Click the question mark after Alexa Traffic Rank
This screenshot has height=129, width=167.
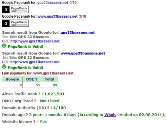click(x=39, y=94)
